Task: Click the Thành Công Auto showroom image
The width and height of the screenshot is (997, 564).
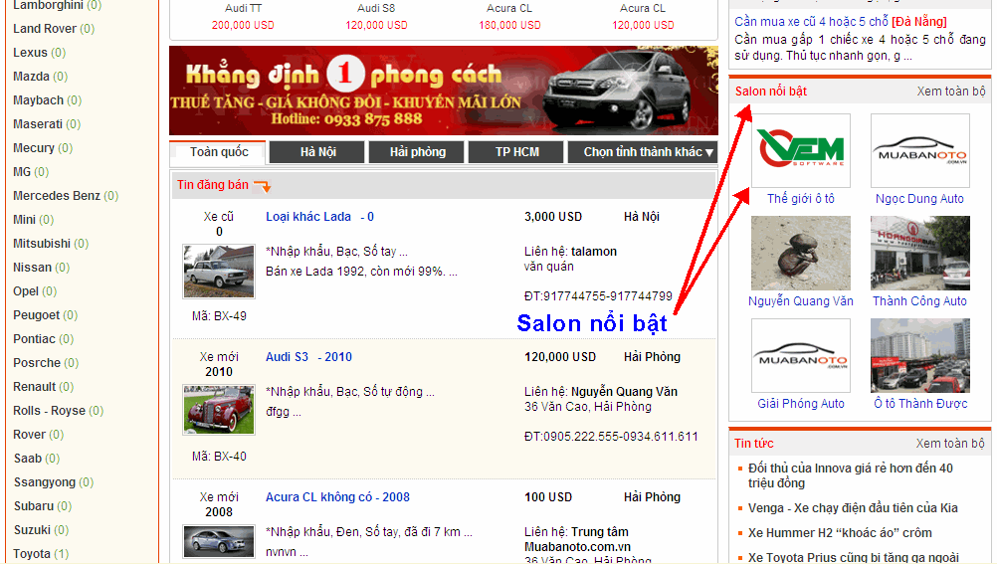Action: 919,253
